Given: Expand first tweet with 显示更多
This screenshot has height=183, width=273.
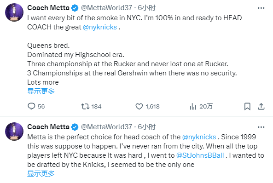Looking at the screenshot, I should tap(41, 91).
